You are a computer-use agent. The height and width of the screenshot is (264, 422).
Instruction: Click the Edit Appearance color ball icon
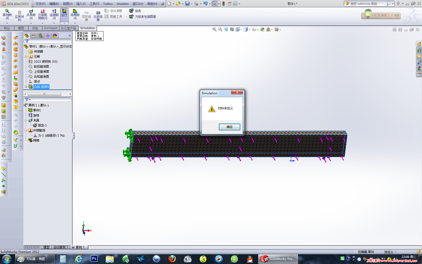tap(262, 29)
